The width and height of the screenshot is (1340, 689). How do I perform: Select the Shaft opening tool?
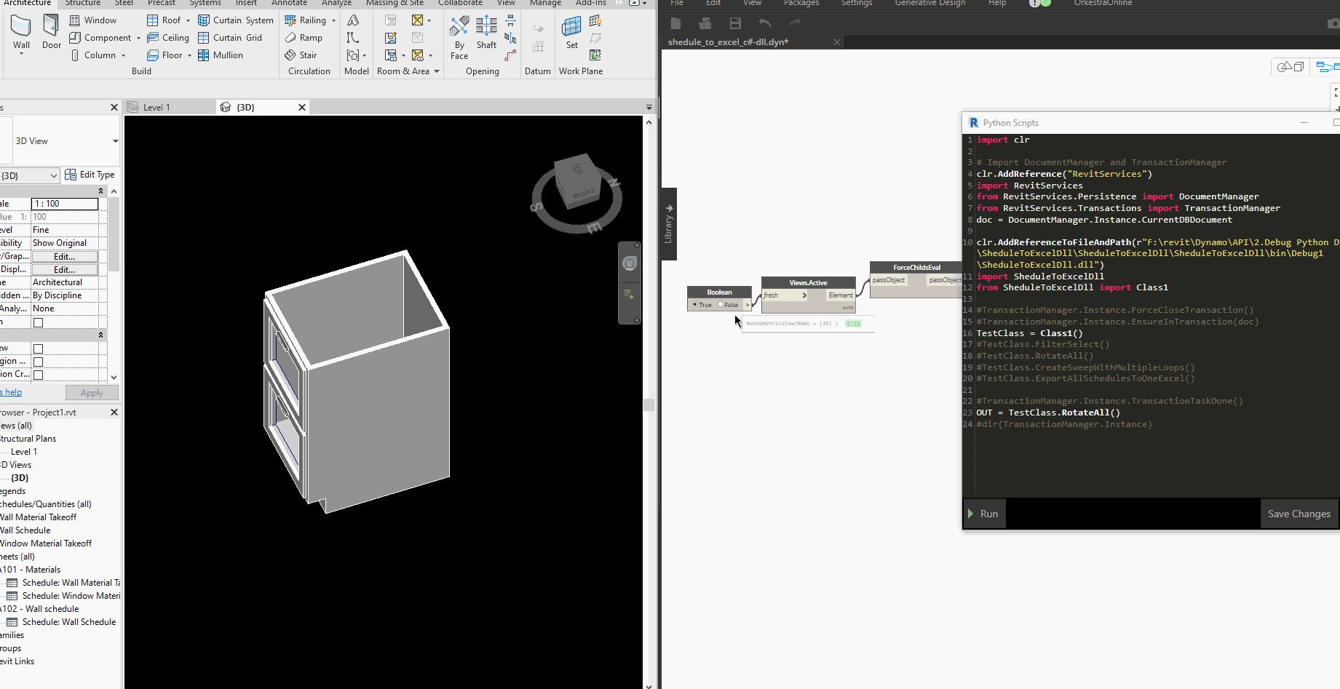tap(486, 33)
